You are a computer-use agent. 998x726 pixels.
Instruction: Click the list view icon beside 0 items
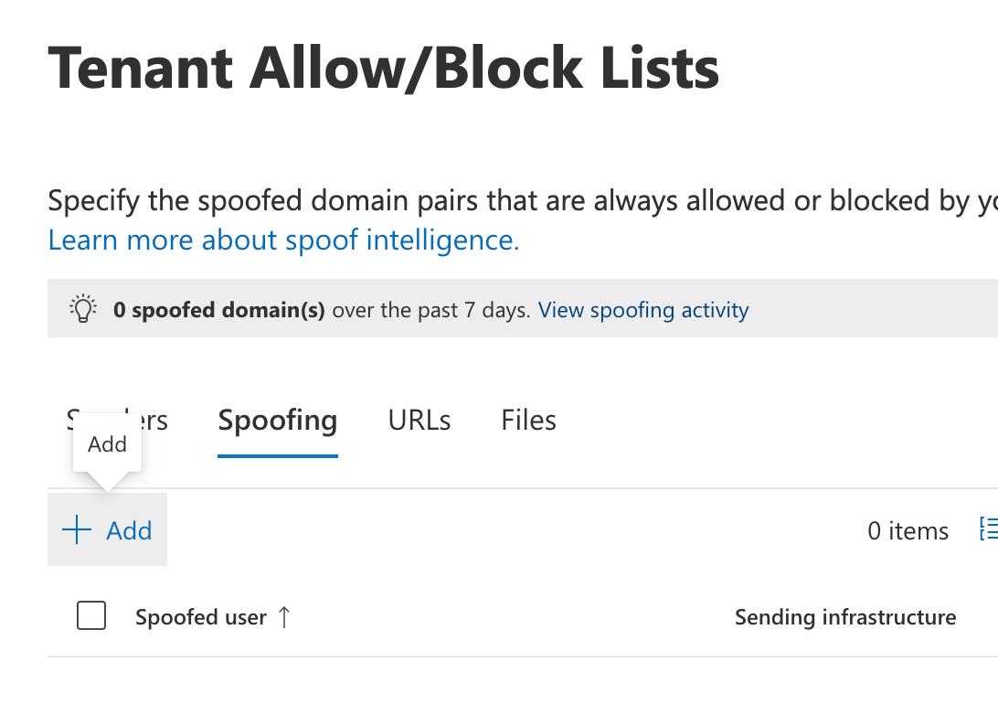pos(989,528)
